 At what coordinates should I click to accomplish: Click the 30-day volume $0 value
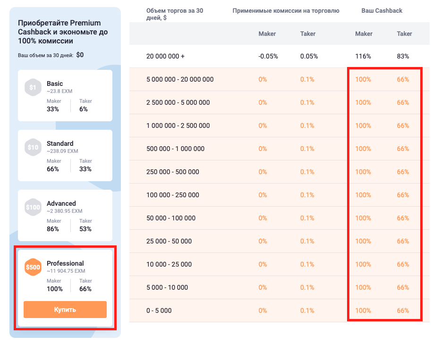(x=80, y=55)
